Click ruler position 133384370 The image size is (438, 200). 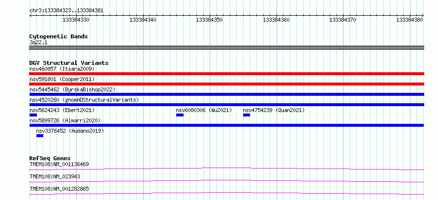tap(343, 20)
